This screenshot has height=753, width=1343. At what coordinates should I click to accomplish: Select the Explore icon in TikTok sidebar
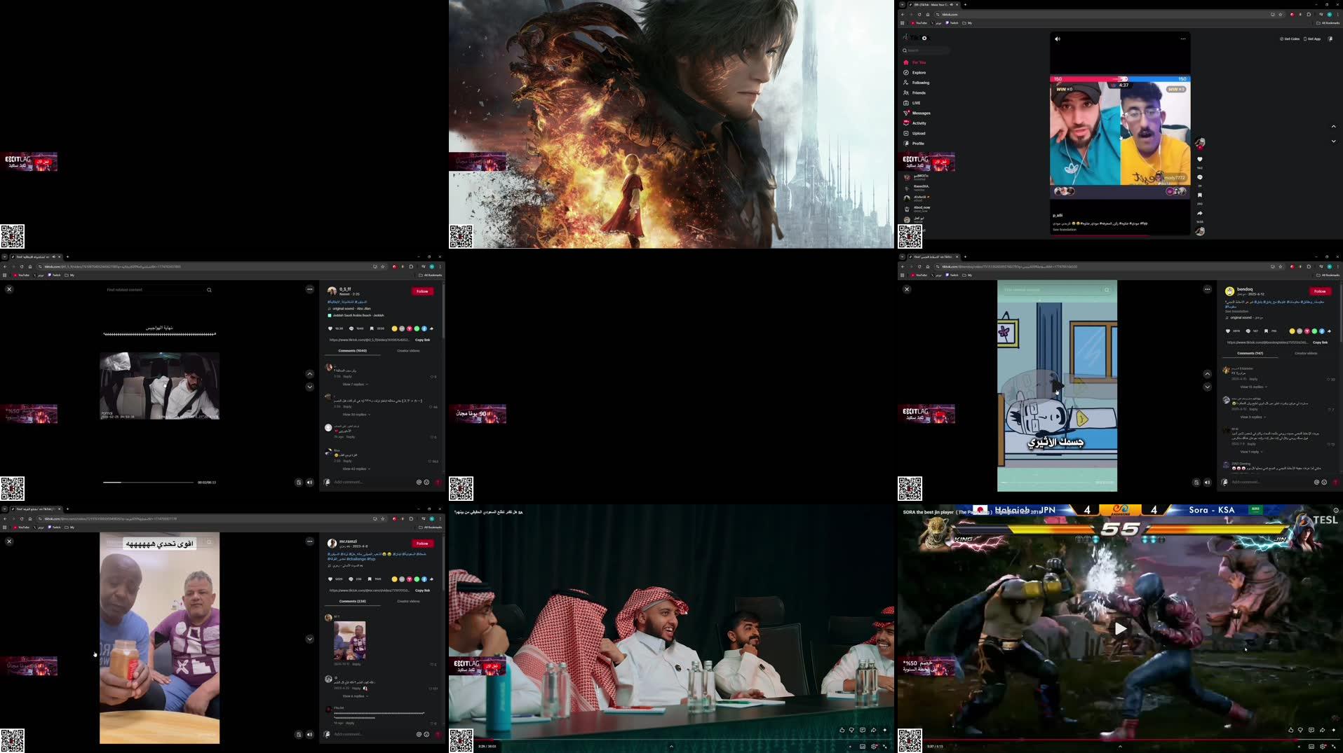click(906, 73)
